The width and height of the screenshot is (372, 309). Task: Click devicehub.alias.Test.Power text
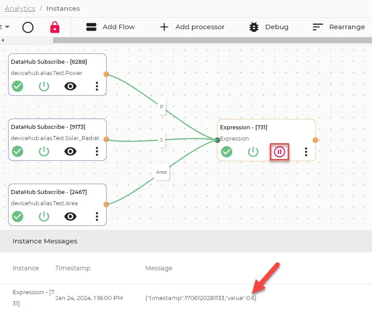click(x=46, y=73)
